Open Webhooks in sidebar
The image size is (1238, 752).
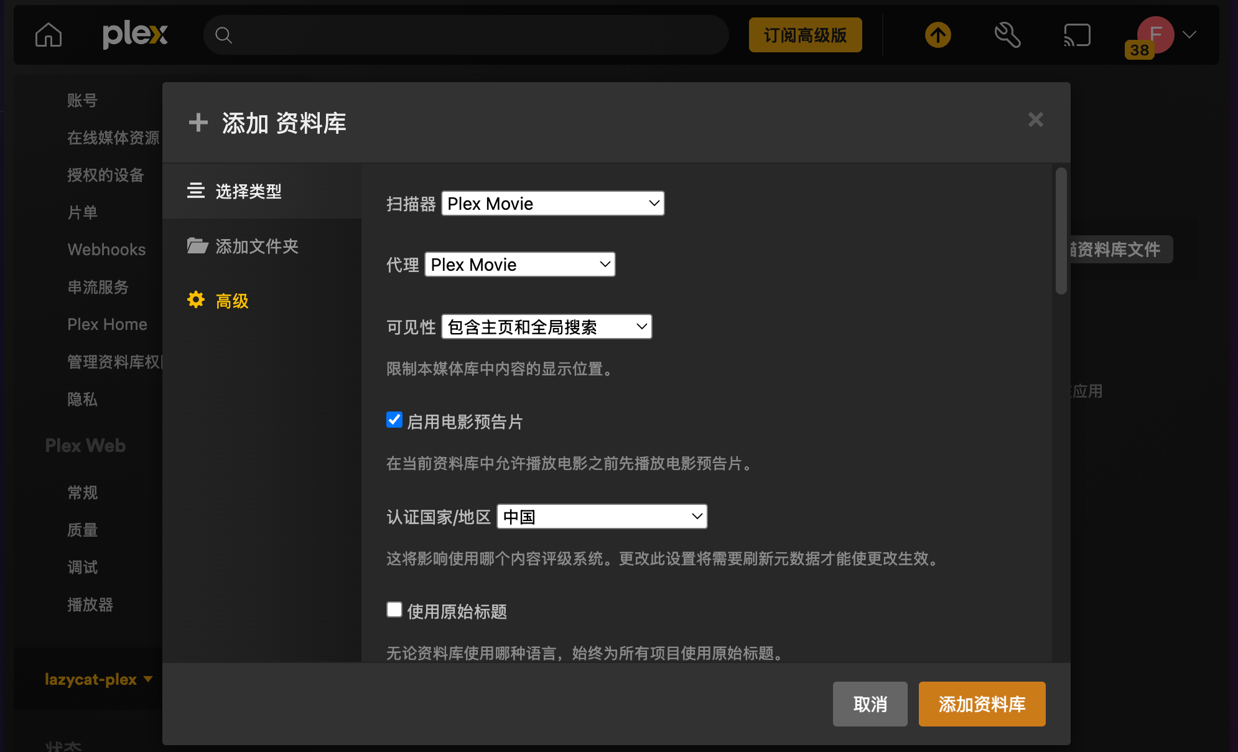click(x=106, y=250)
